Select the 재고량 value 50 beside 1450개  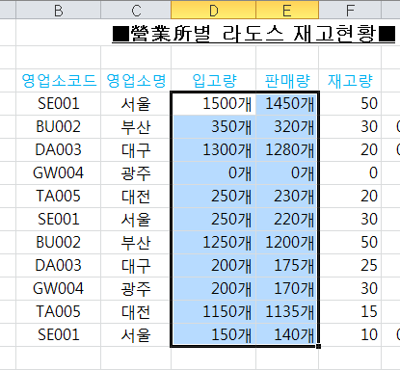pyautogui.click(x=350, y=103)
